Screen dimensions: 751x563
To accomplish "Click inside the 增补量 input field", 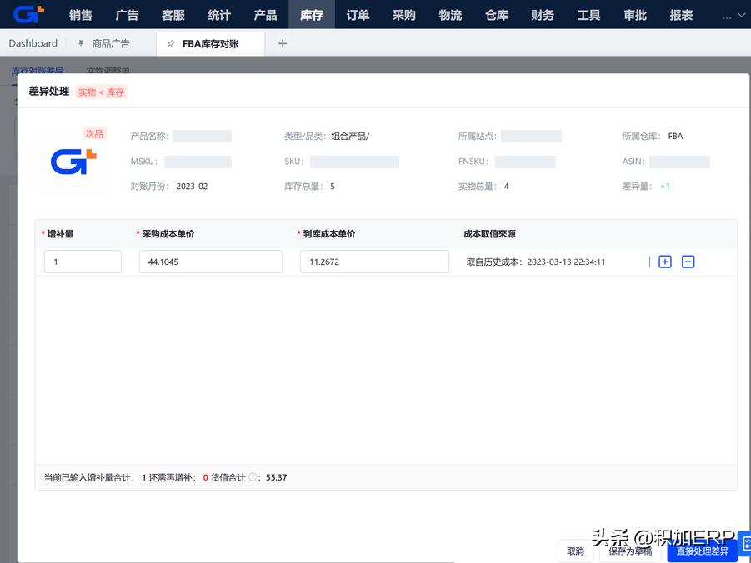I will 82,262.
